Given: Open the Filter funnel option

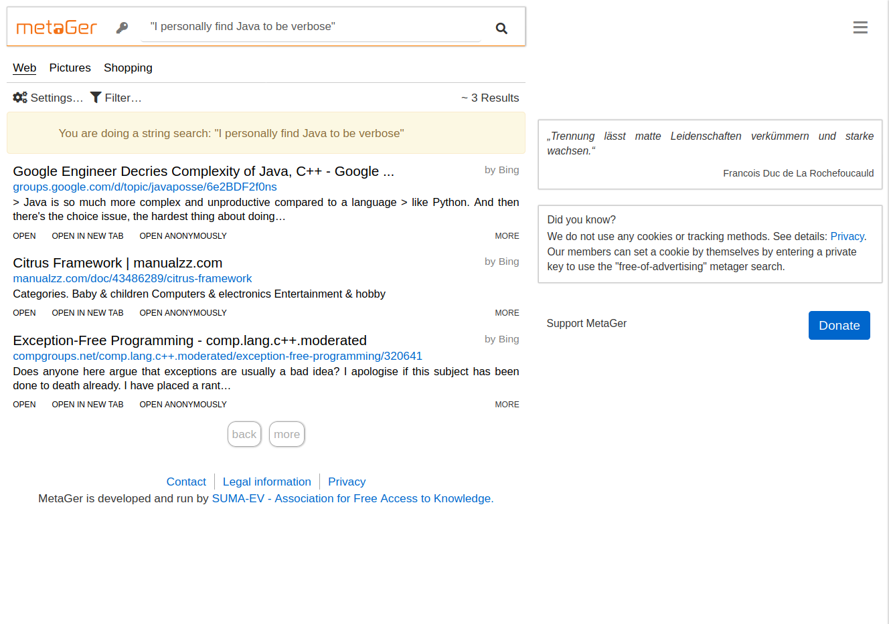Looking at the screenshot, I should 116,98.
